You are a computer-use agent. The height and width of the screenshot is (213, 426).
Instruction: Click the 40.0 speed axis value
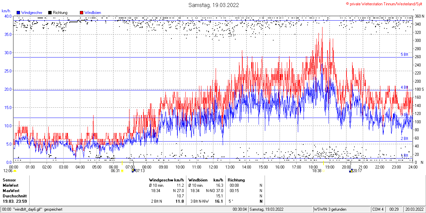[8, 16]
